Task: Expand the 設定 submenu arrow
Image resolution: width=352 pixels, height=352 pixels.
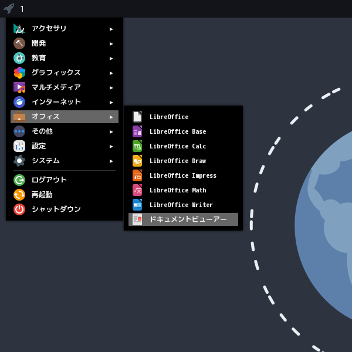Action: (111, 147)
